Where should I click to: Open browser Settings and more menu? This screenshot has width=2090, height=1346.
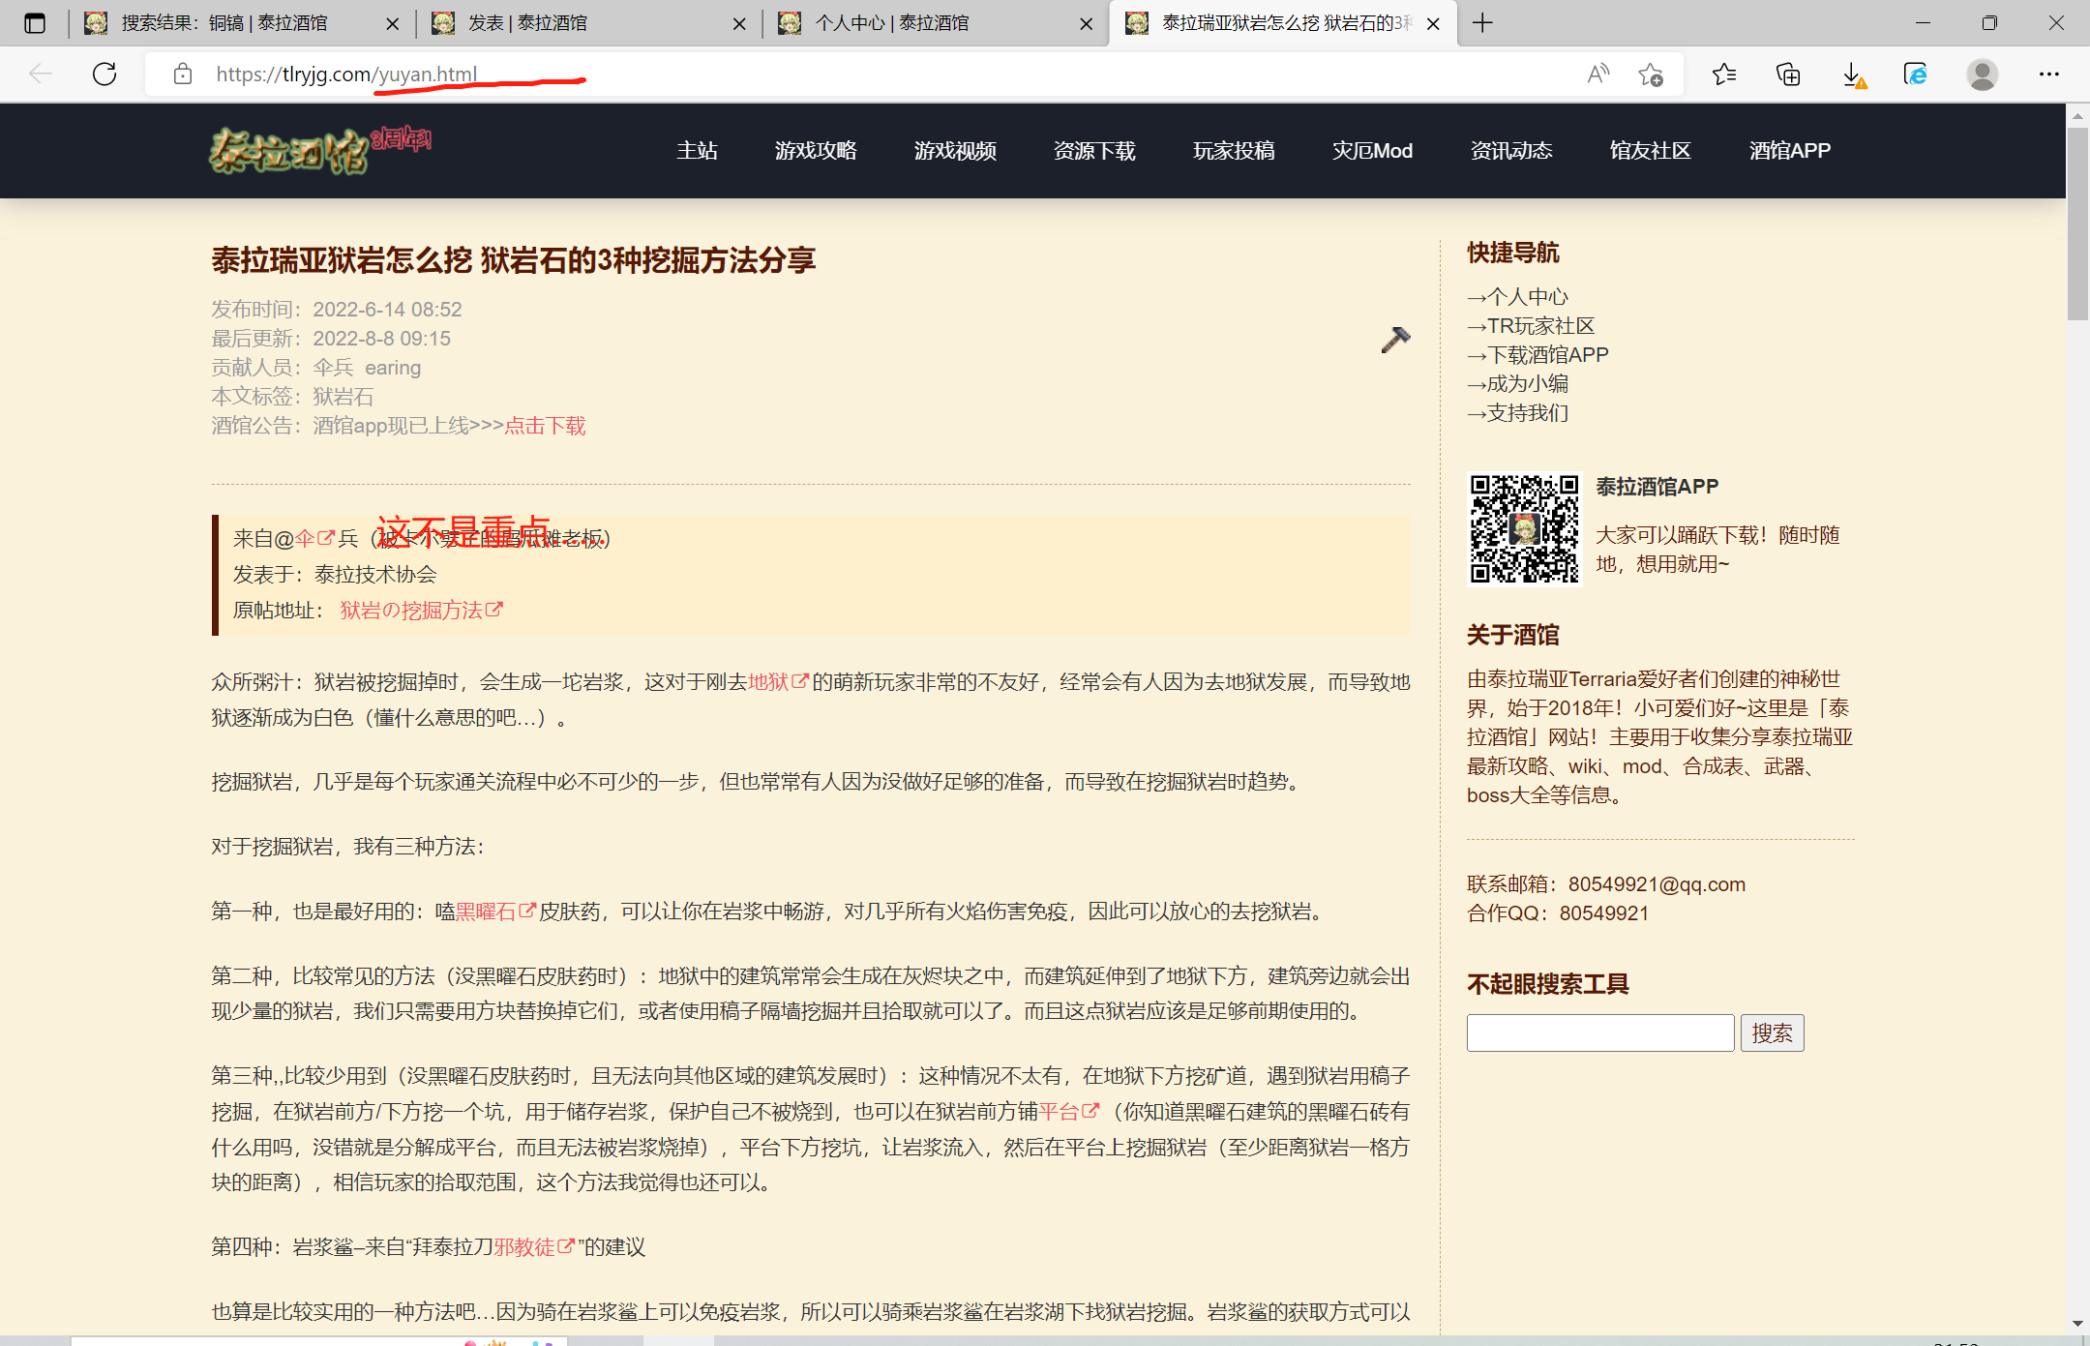pos(2048,75)
